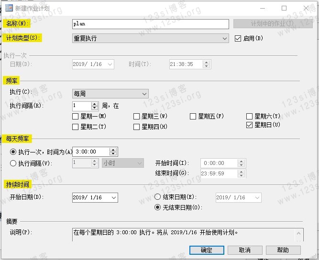The image size is (319, 260).
Task: Minimize the 新建作业计划 window
Action: point(263,8)
